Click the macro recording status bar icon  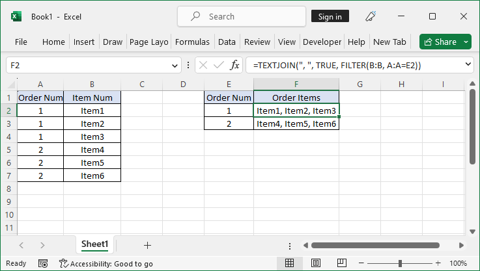pos(43,263)
